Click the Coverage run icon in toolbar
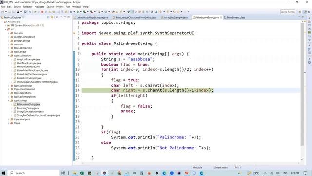 84,12
